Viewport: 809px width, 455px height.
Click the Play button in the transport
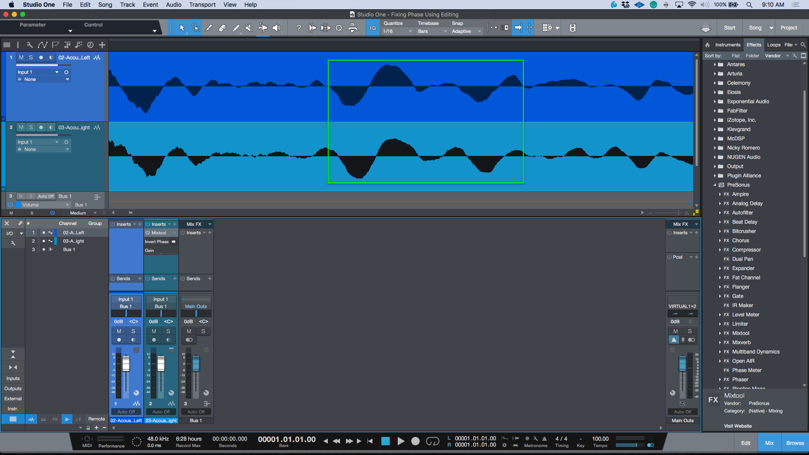pos(401,441)
